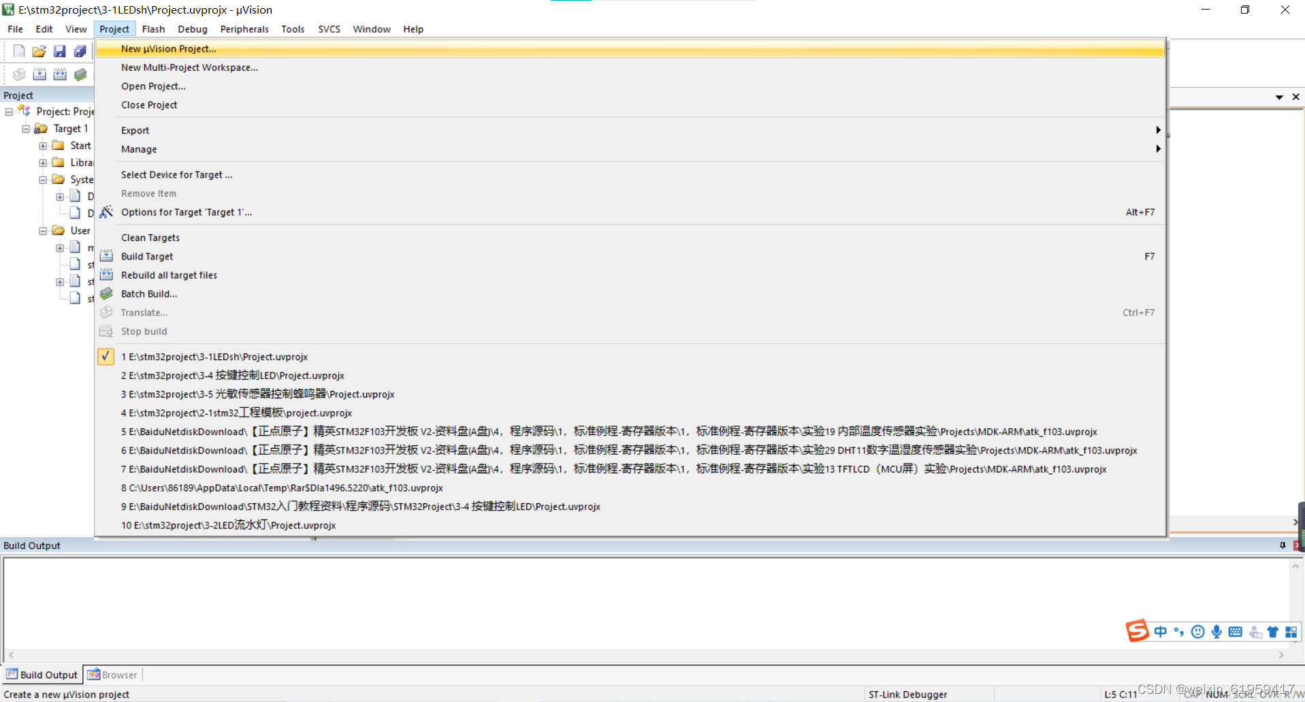Viewport: 1305px width, 702px height.
Task: Click the Target 1 folder icon
Action: click(42, 128)
